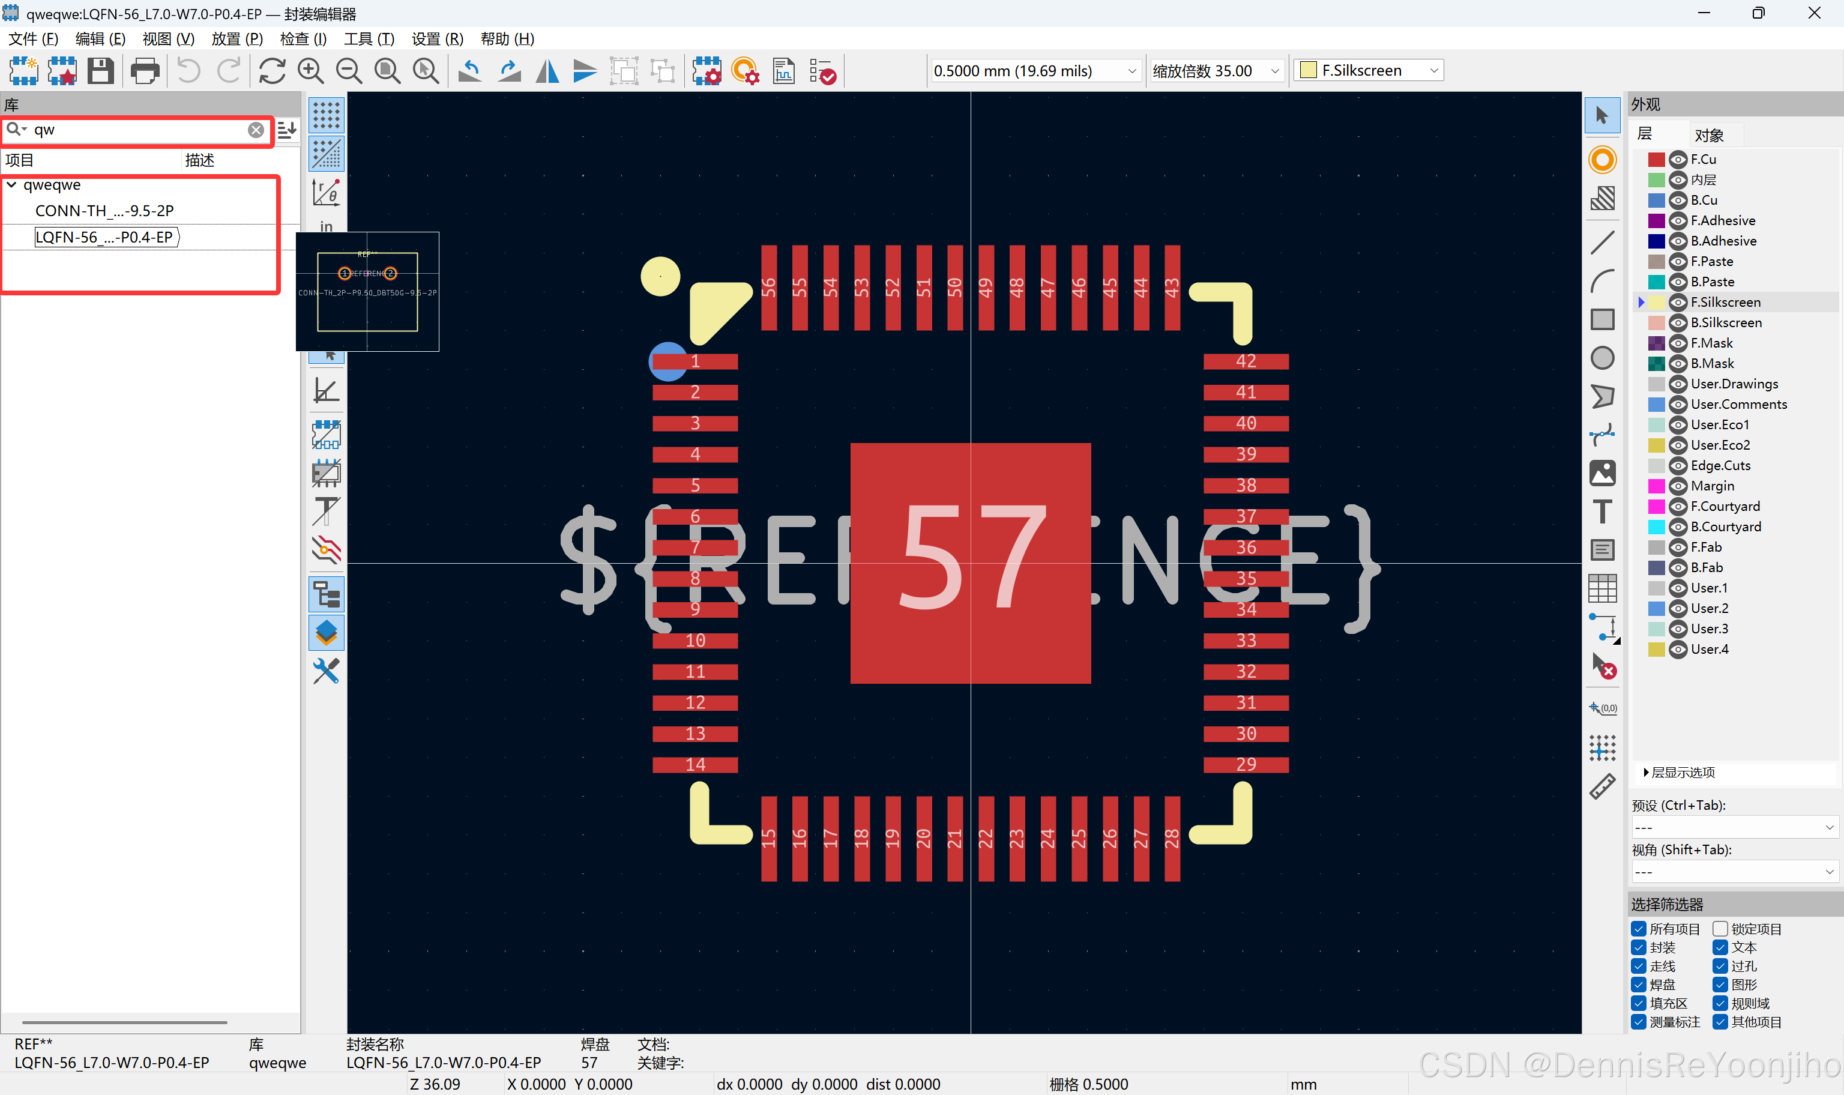Open the 编辑 (E) menu
This screenshot has width=1844, height=1095.
tap(100, 39)
